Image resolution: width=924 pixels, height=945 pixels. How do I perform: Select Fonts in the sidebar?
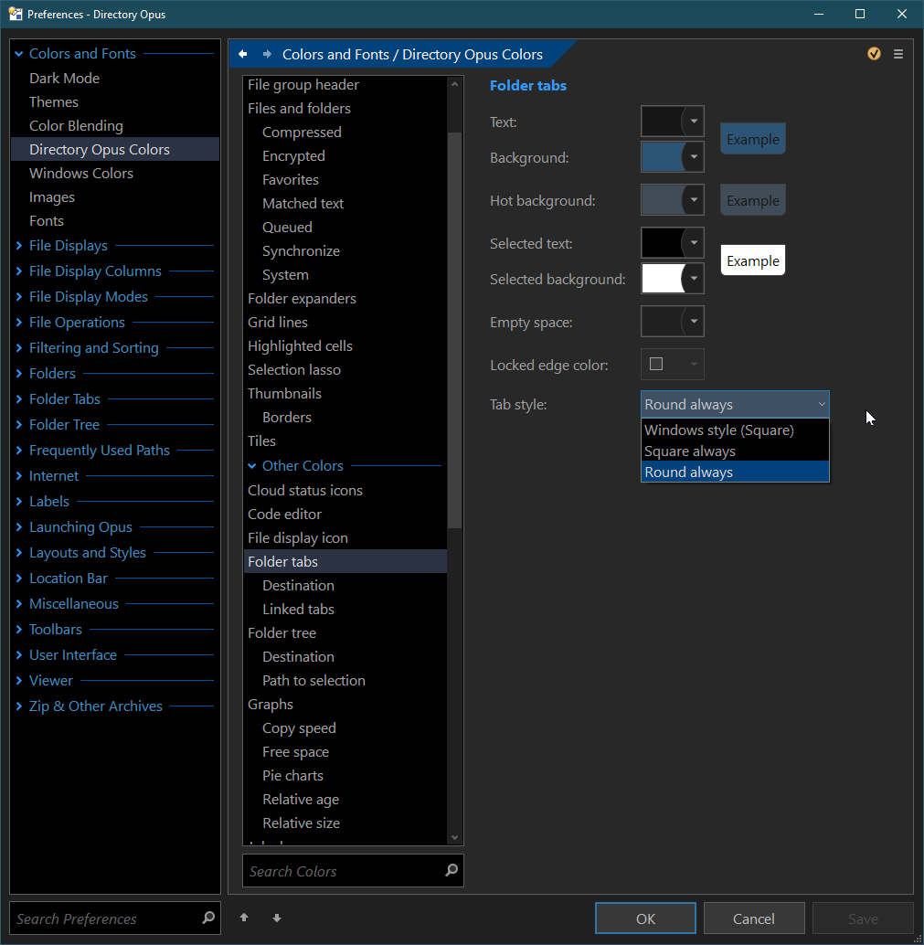[47, 221]
